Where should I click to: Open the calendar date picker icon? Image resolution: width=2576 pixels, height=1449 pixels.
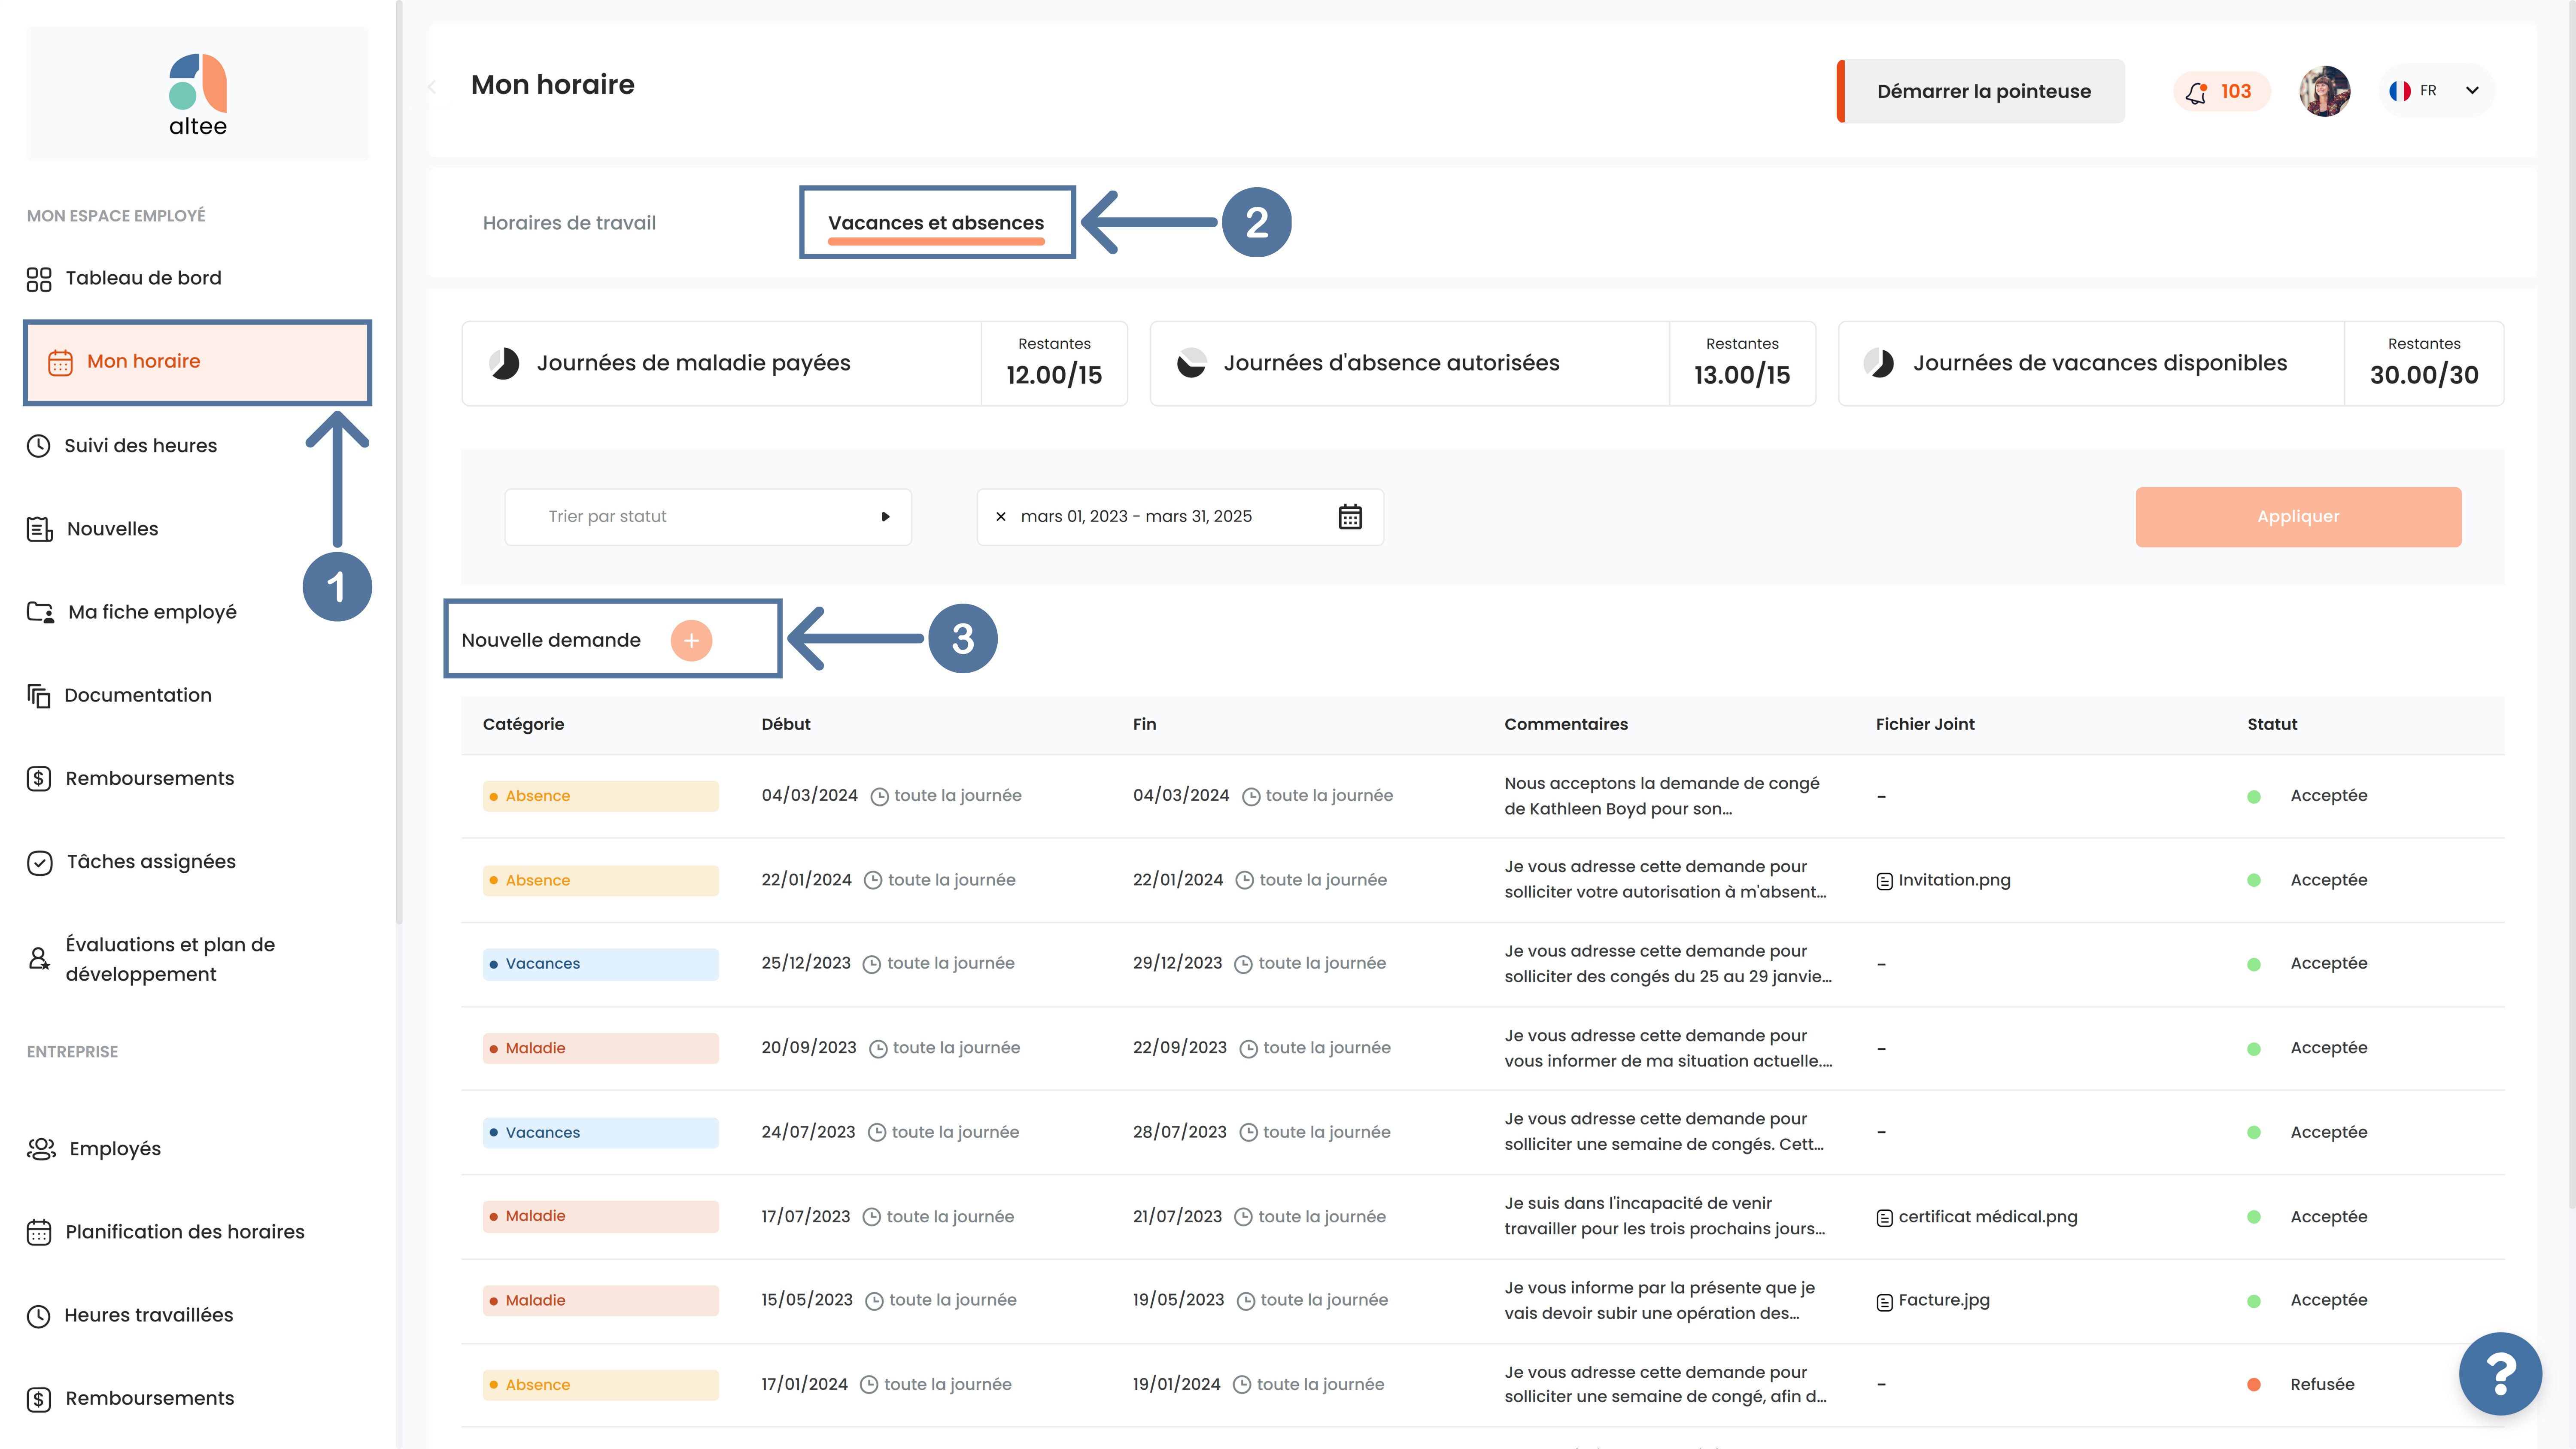[1350, 517]
